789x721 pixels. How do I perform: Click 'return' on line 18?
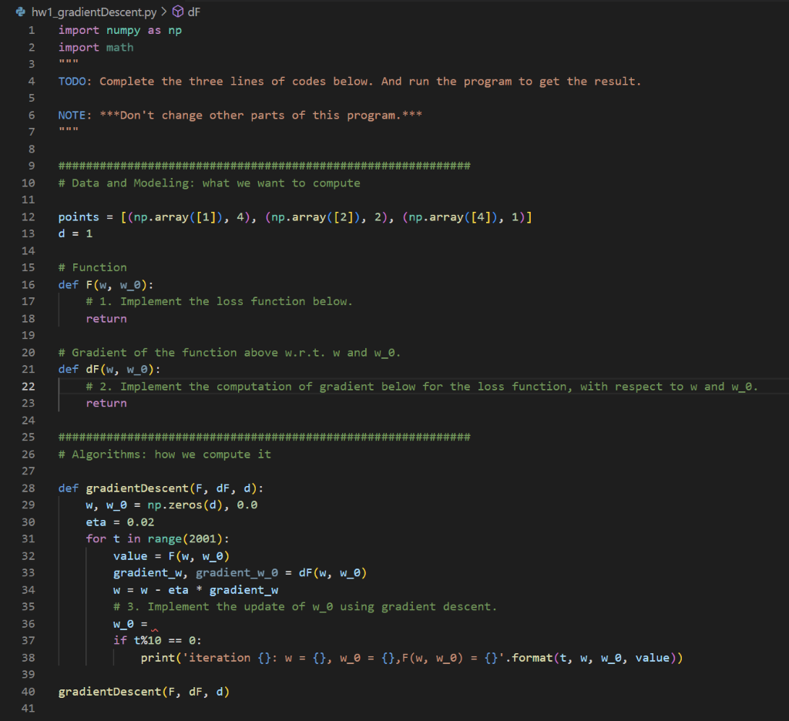click(x=106, y=319)
